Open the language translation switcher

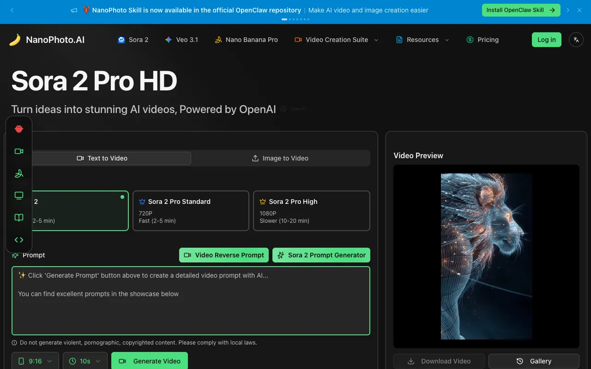576,40
